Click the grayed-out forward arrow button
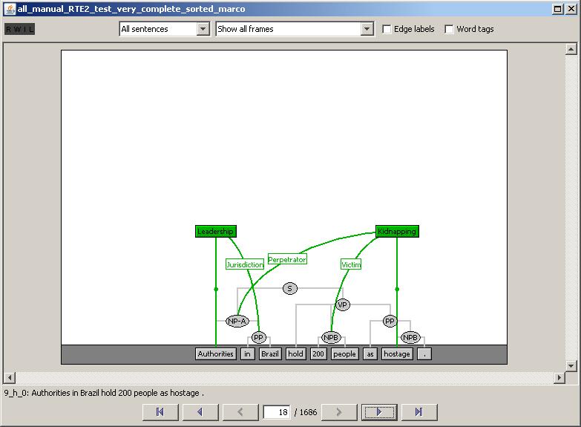 pyautogui.click(x=339, y=412)
